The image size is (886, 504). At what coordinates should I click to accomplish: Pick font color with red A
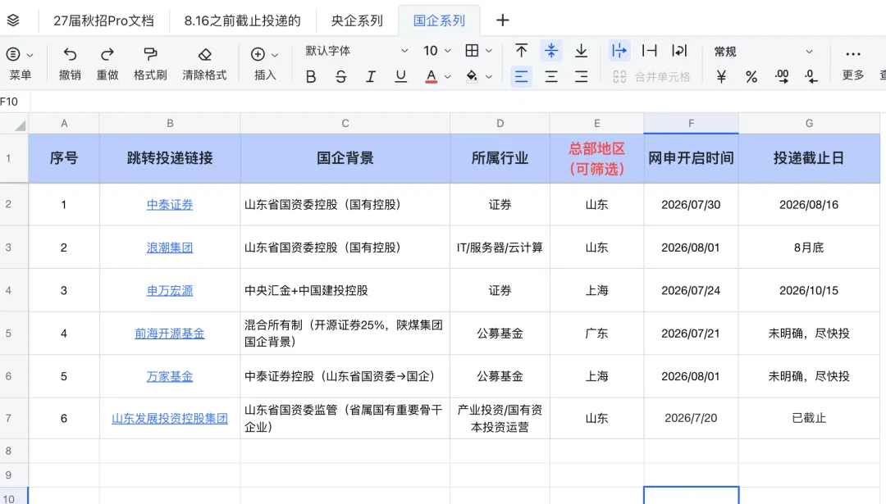click(x=432, y=77)
